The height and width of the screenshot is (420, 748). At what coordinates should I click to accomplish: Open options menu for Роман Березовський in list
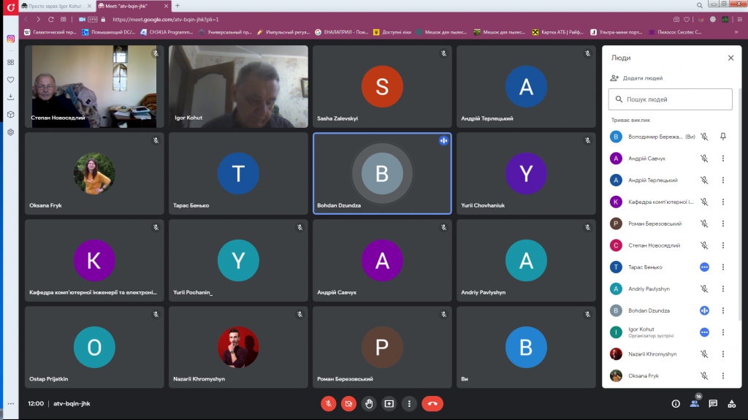(x=723, y=224)
